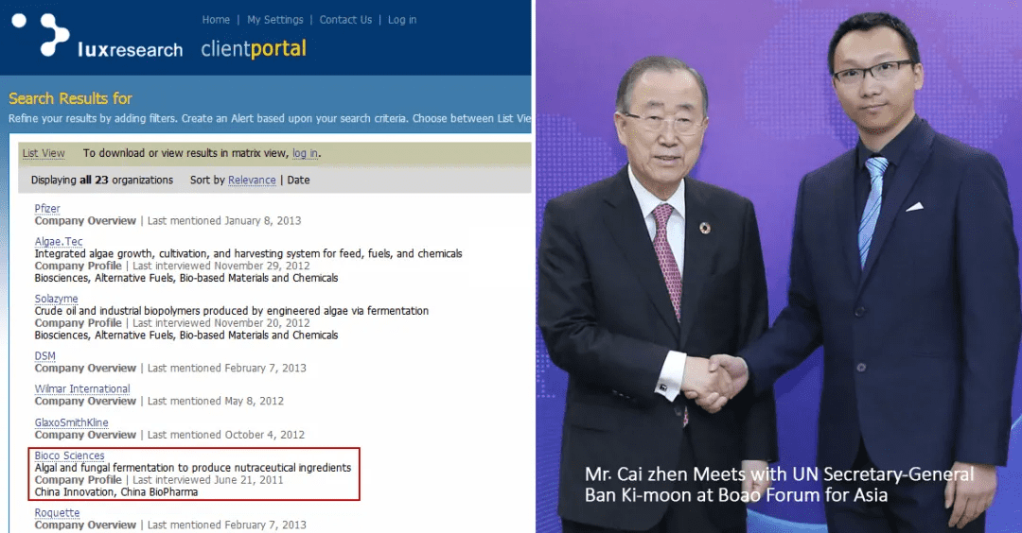
Task: Go to Contact Us page
Action: [x=345, y=20]
